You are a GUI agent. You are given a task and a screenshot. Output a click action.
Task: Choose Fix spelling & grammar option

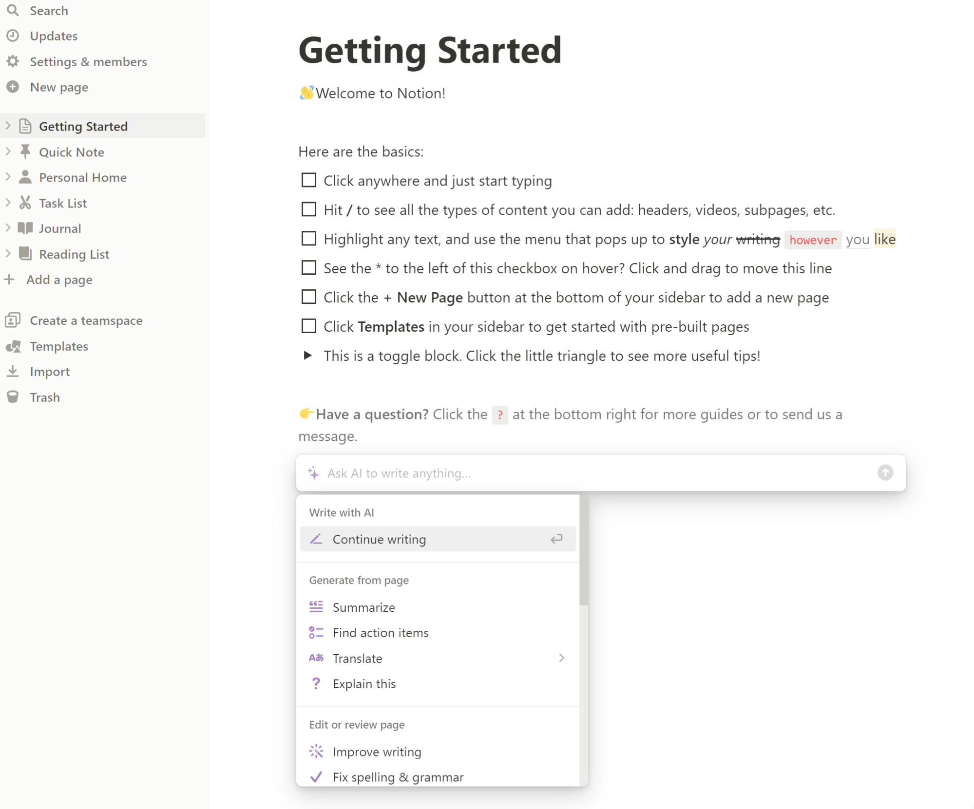coord(438,777)
